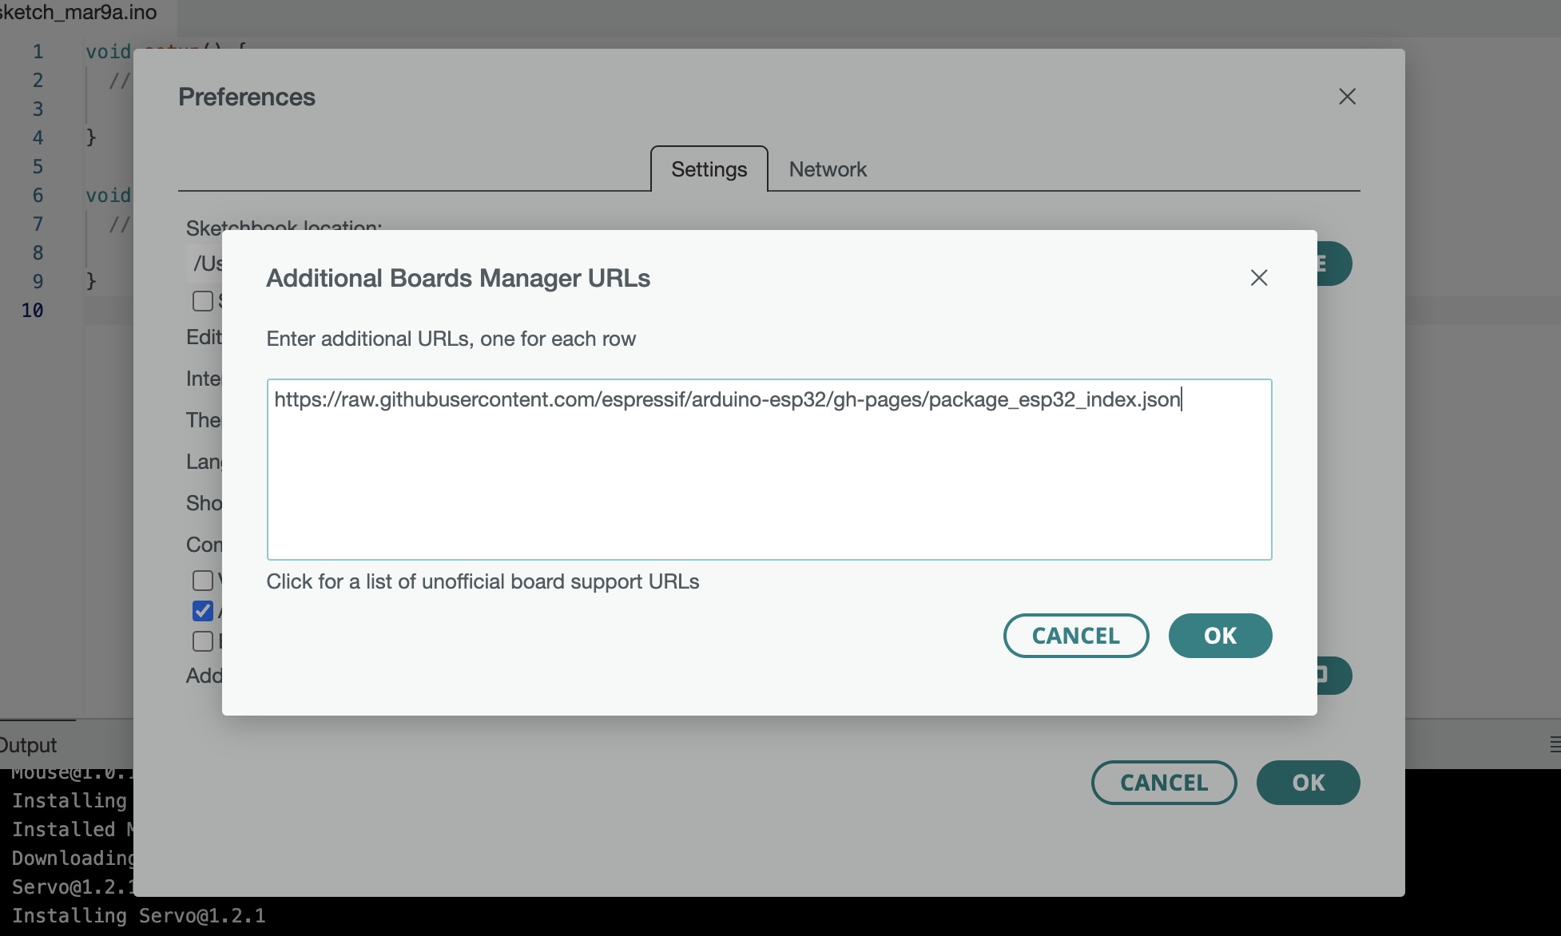
Task: Click 'Installing Servo@1.2.1' in the output
Action: pyautogui.click(x=138, y=916)
